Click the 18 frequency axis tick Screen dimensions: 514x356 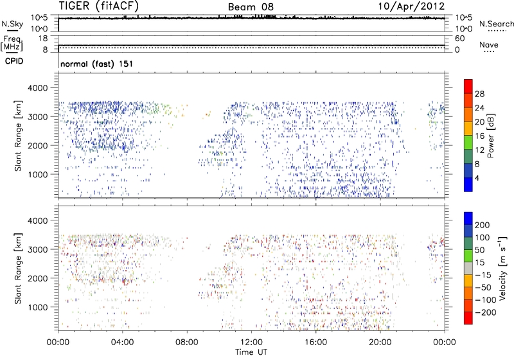(43, 39)
